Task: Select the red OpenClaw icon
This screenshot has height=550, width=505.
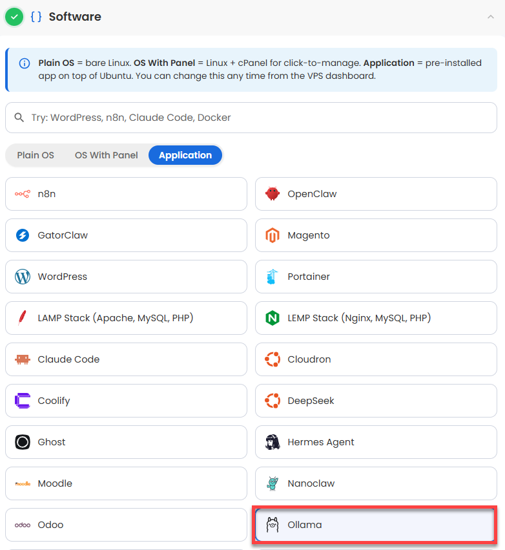Action: pyautogui.click(x=273, y=194)
